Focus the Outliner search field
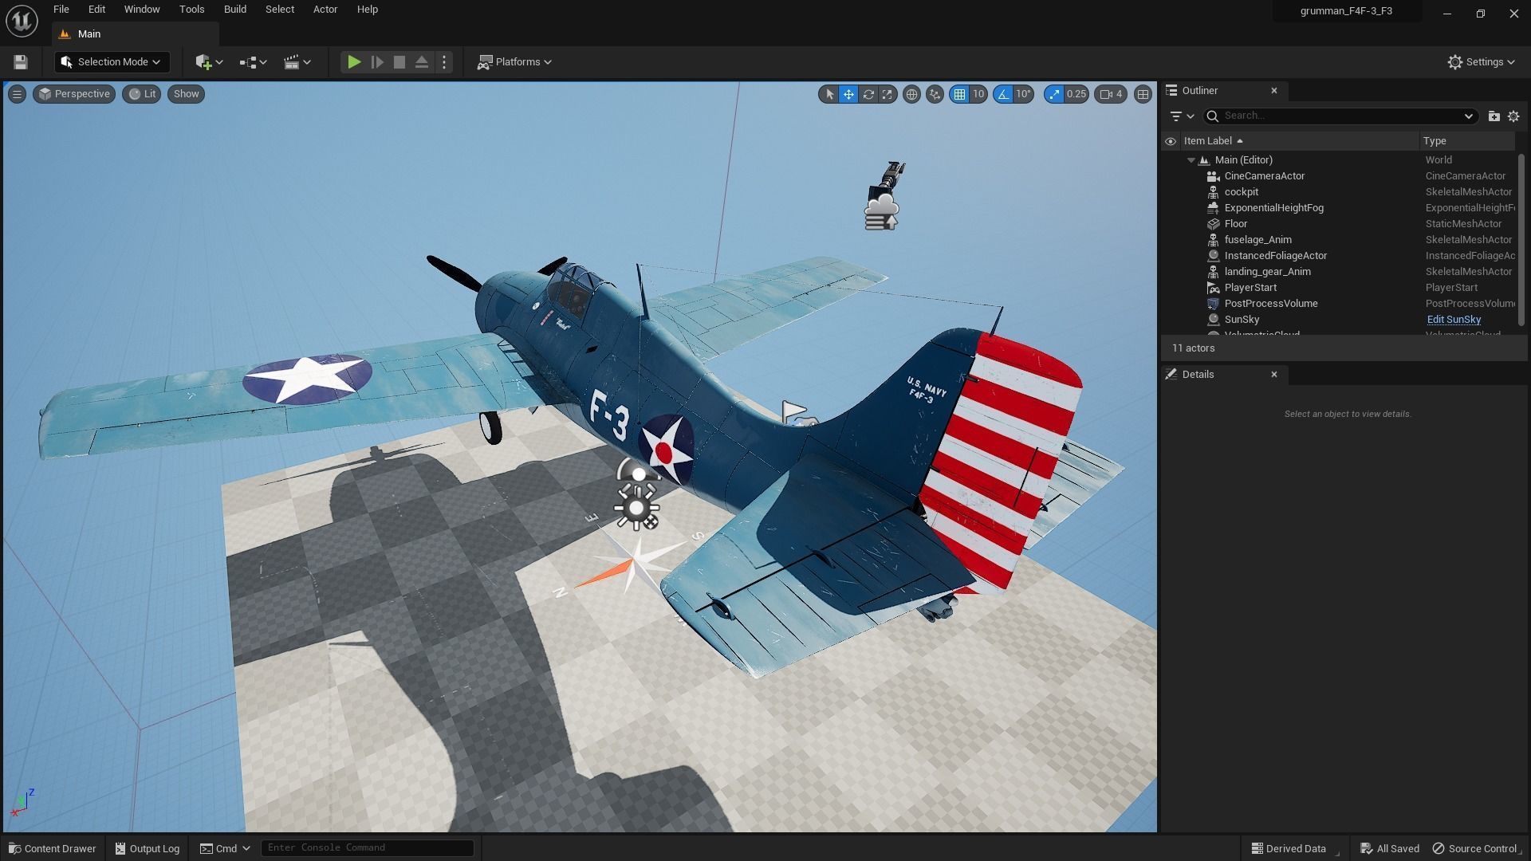Viewport: 1531px width, 861px height. (1340, 116)
